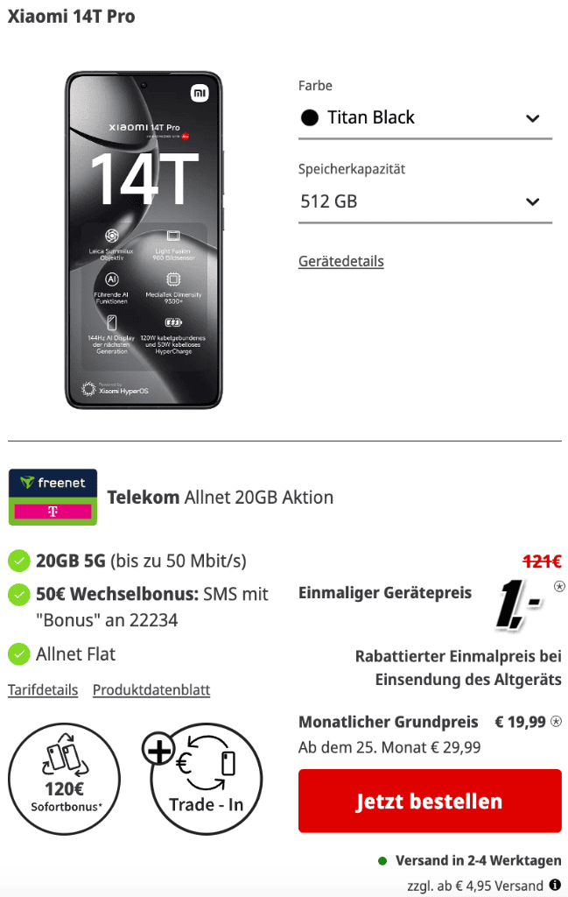The image size is (568, 897).
Task: Click the plus icon on the Trade-In badge
Action: pos(159,749)
